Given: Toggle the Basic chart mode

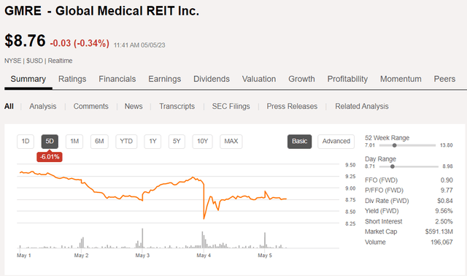Looking at the screenshot, I should (x=300, y=141).
